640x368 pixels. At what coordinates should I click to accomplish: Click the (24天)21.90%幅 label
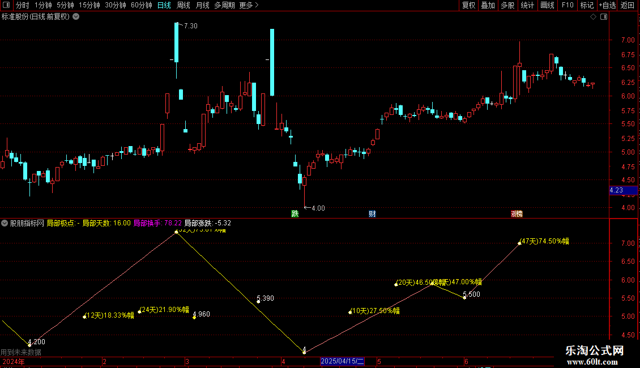point(164,310)
